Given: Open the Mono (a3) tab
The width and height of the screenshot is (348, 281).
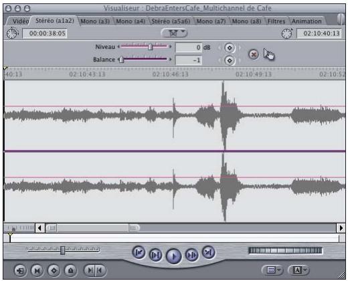Looking at the screenshot, I should [95, 21].
